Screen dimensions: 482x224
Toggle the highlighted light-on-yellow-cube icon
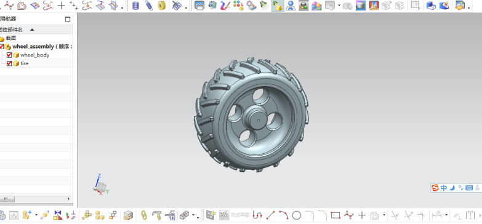277,5
